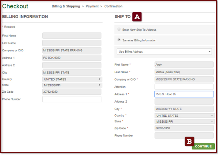The width and height of the screenshot is (218, 155).
Task: Click the Ship To Zip Code field
Action: click(x=184, y=128)
